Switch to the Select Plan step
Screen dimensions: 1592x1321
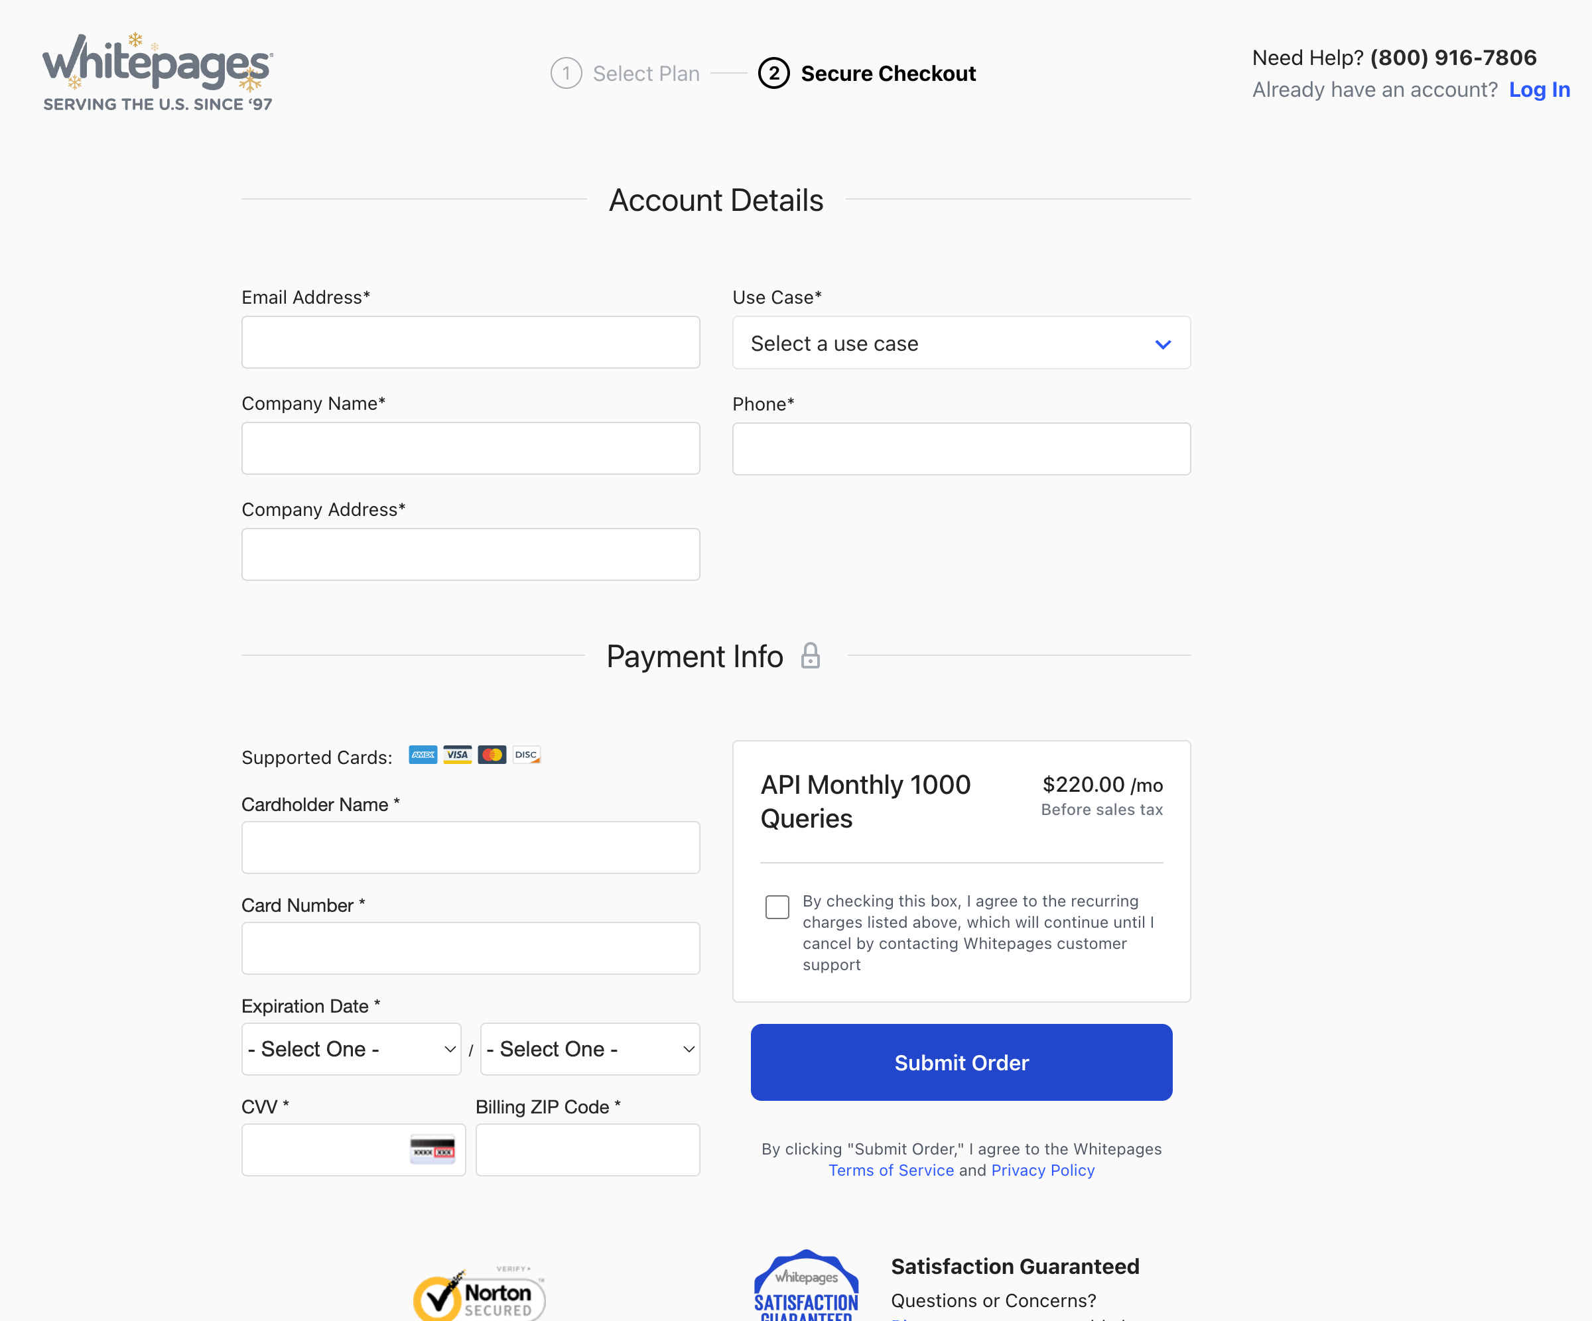point(646,73)
